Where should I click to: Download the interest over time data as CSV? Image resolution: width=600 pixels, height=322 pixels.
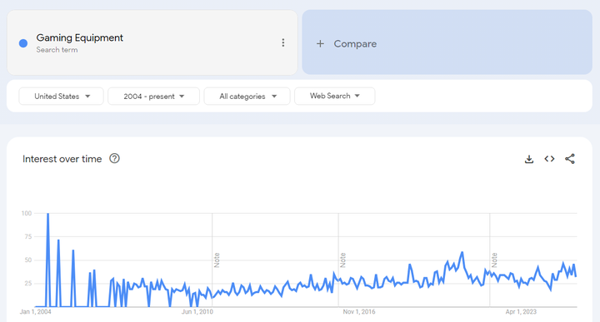click(529, 159)
